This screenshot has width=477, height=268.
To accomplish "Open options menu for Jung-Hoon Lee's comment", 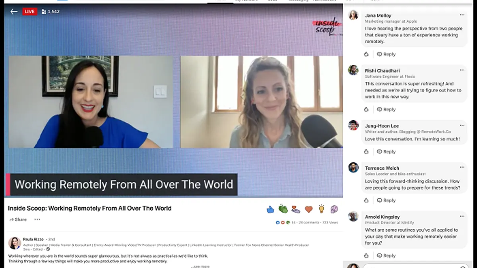I will [462, 125].
